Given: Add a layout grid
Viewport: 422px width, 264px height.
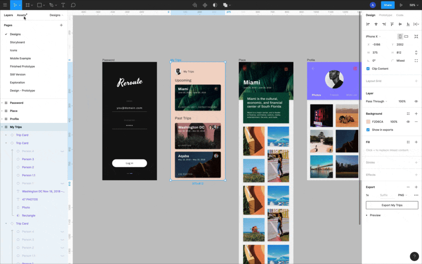Looking at the screenshot, I should pos(416,81).
